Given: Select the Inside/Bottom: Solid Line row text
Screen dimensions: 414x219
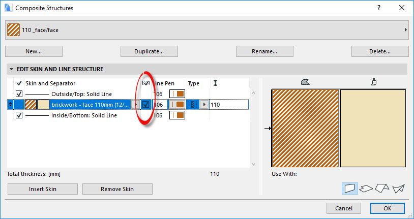Looking at the screenshot, I should [x=84, y=115].
